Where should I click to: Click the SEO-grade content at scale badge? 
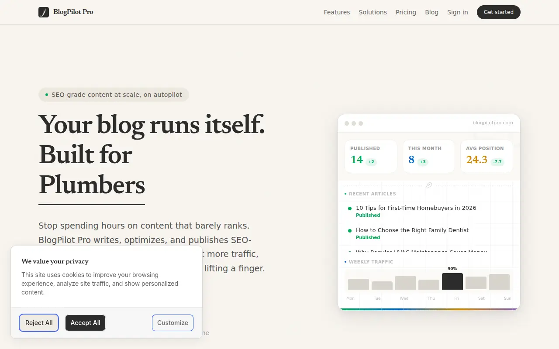[x=114, y=95]
